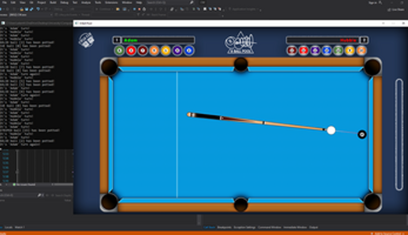The height and width of the screenshot is (235, 408).
Task: Select the green striped ball in Robbie's row
Action: (338, 50)
